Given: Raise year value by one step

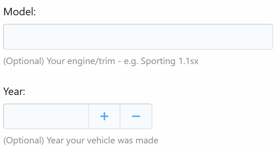Looking at the screenshot, I should pos(104,116).
